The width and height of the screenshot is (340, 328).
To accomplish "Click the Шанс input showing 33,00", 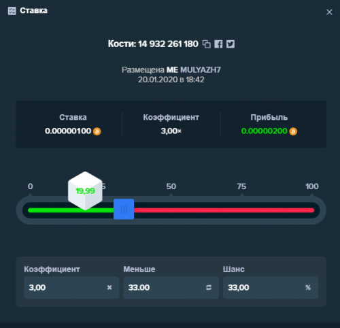I will point(271,288).
